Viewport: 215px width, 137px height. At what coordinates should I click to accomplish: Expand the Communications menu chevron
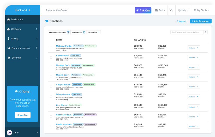point(37,48)
